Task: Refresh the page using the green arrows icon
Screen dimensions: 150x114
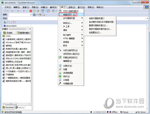Action: (34, 11)
